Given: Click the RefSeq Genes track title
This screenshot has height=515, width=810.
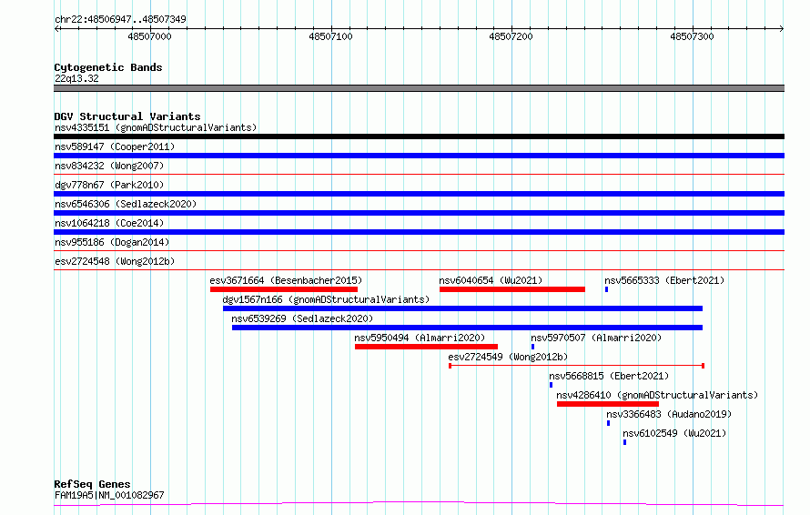Looking at the screenshot, I should 92,484.
